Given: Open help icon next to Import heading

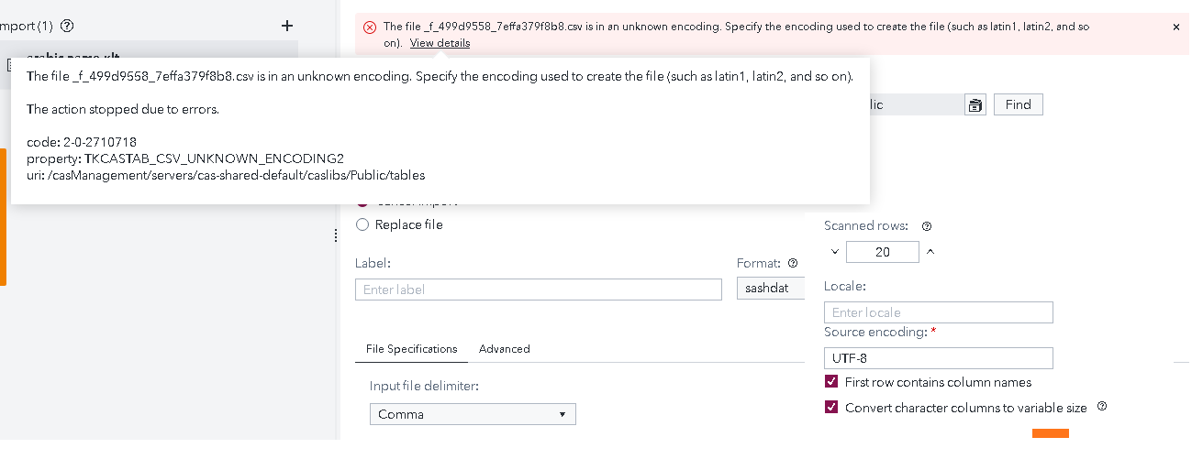Looking at the screenshot, I should coord(66,26).
